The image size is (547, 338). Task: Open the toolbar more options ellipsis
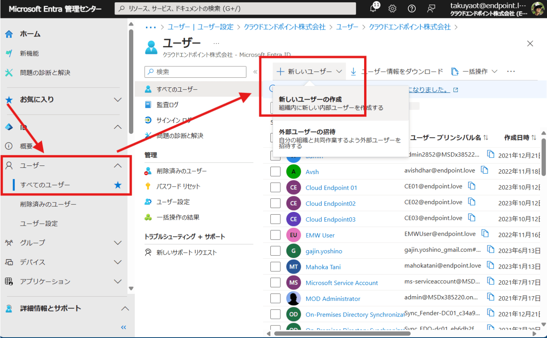511,71
